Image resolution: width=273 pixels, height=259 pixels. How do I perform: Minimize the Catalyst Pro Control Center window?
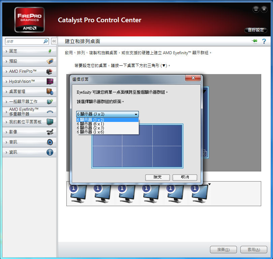[x=256, y=9]
